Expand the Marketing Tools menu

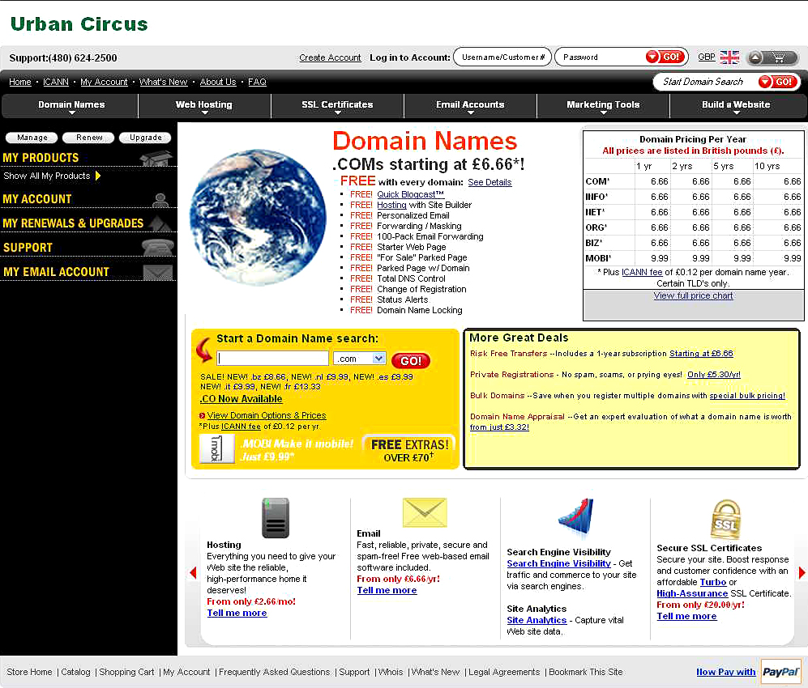(603, 106)
